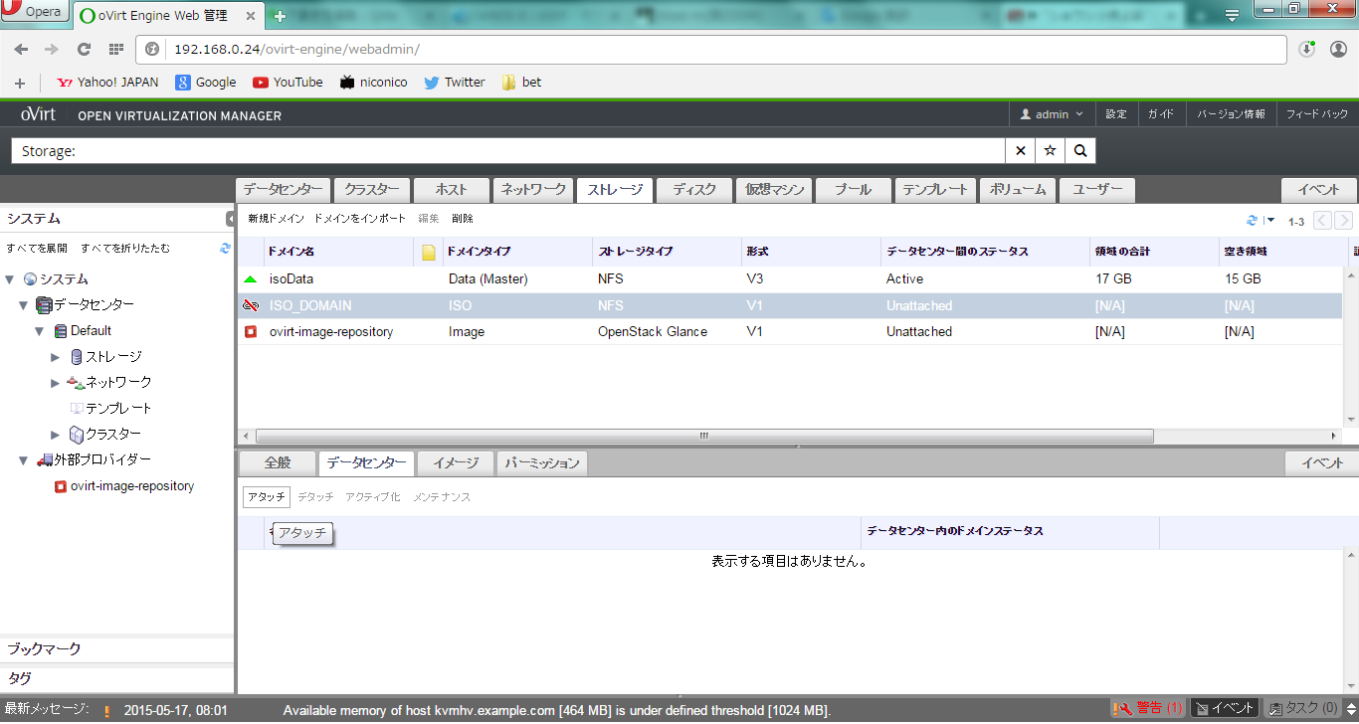Image resolution: width=1359 pixels, height=724 pixels.
Task: Open ガイド in header
Action: pyautogui.click(x=1161, y=114)
